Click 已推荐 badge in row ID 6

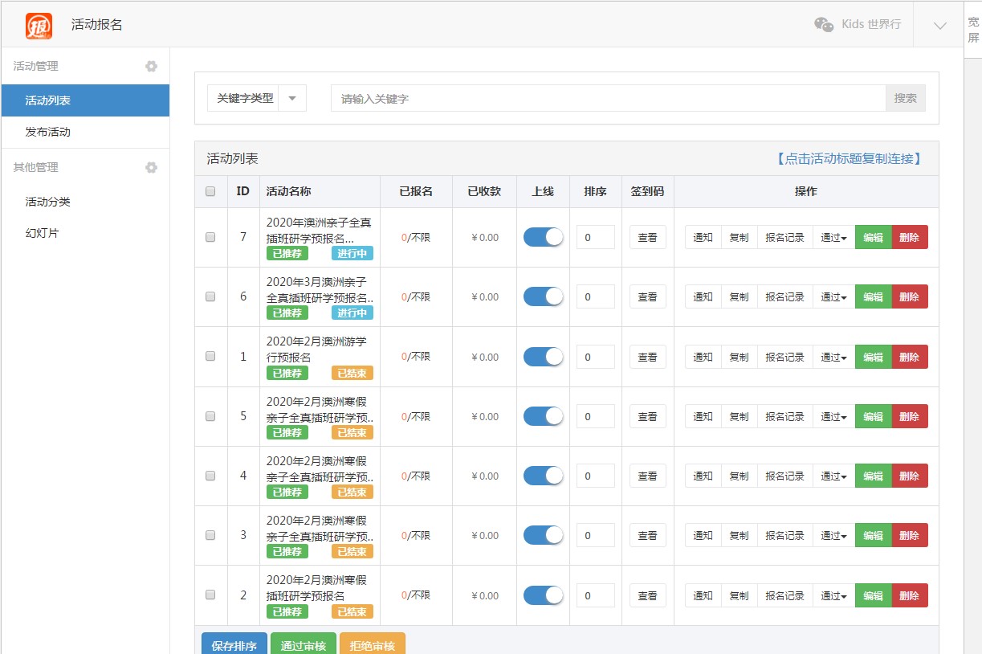pos(287,313)
